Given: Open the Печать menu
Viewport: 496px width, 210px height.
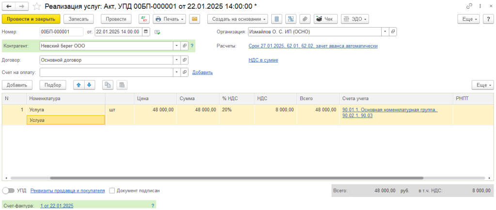Looking at the screenshot, I should pyautogui.click(x=169, y=19).
